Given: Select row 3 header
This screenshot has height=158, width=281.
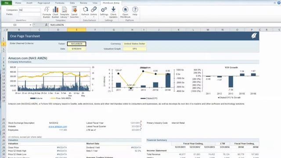Looking at the screenshot, I should pyautogui.click(x=4, y=44).
